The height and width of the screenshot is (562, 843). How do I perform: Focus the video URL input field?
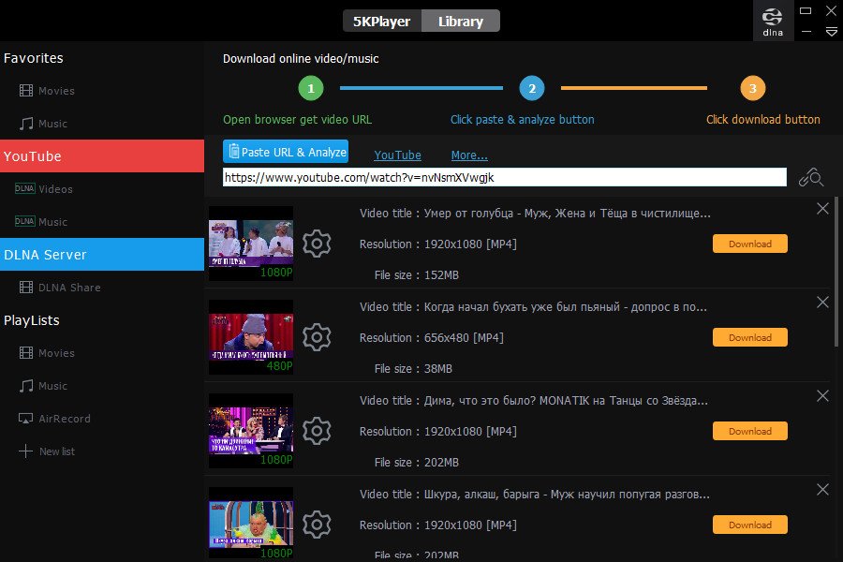504,177
